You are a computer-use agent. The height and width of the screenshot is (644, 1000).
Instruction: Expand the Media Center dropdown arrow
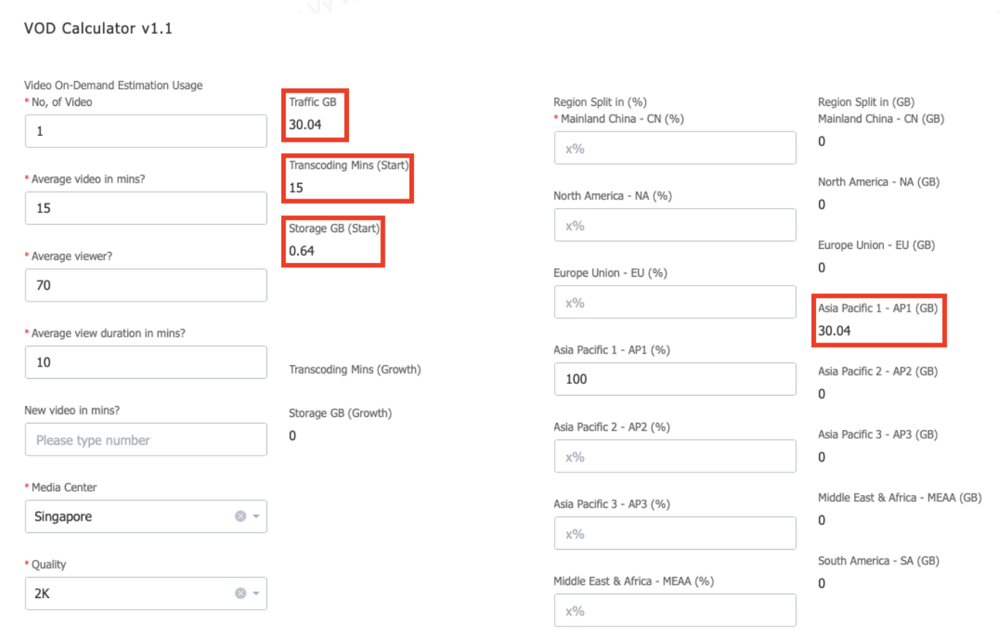click(256, 516)
